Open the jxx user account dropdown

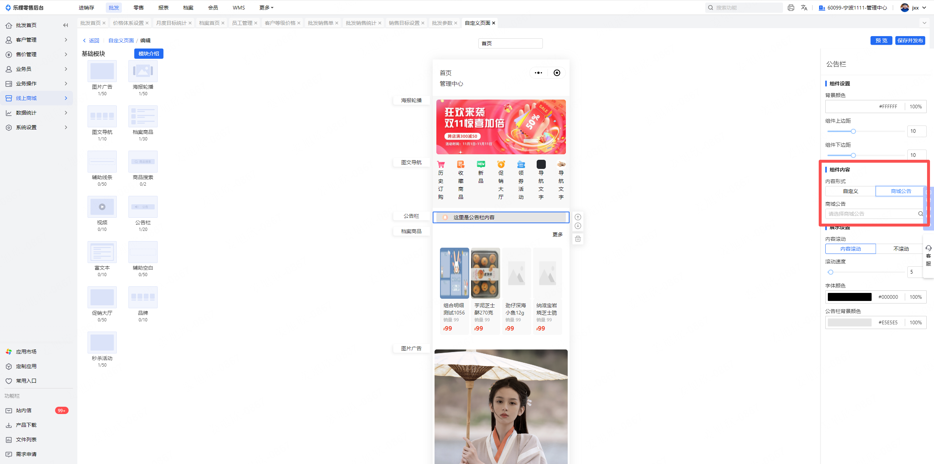pos(916,8)
